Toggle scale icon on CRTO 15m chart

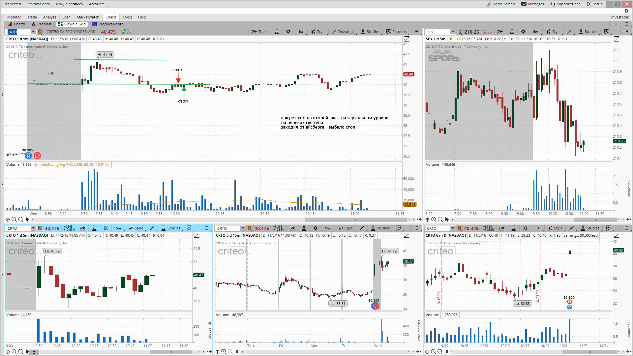pos(407,235)
